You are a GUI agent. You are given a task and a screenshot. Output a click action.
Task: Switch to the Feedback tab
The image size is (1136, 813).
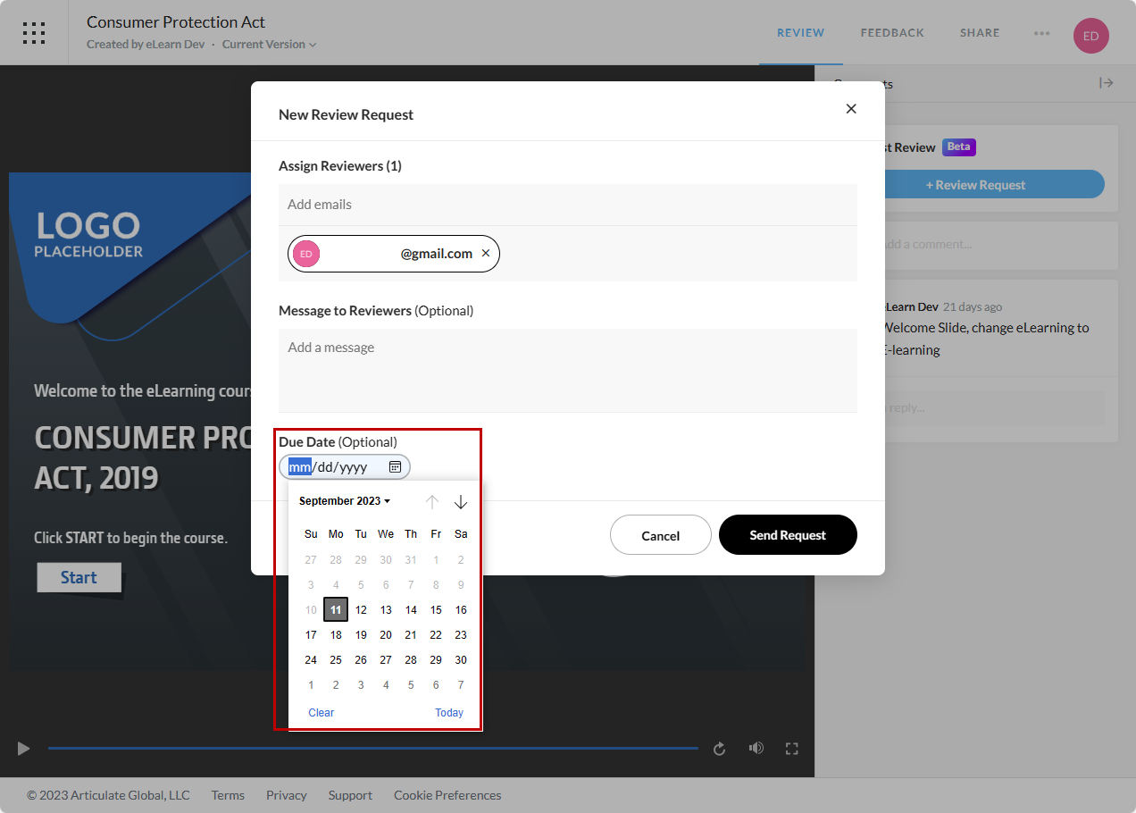pos(892,33)
